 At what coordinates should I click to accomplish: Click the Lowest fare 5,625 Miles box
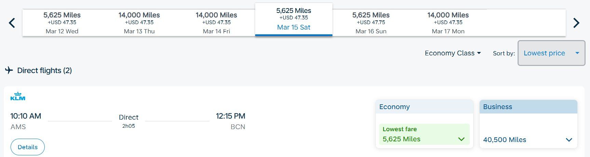(x=424, y=134)
